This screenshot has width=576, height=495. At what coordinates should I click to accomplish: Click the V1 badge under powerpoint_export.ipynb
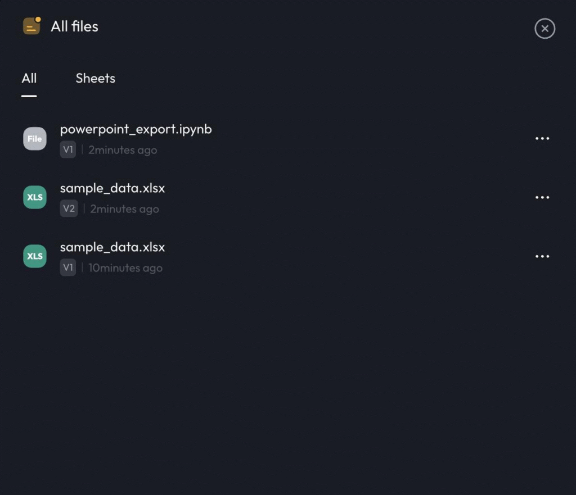[x=68, y=150]
